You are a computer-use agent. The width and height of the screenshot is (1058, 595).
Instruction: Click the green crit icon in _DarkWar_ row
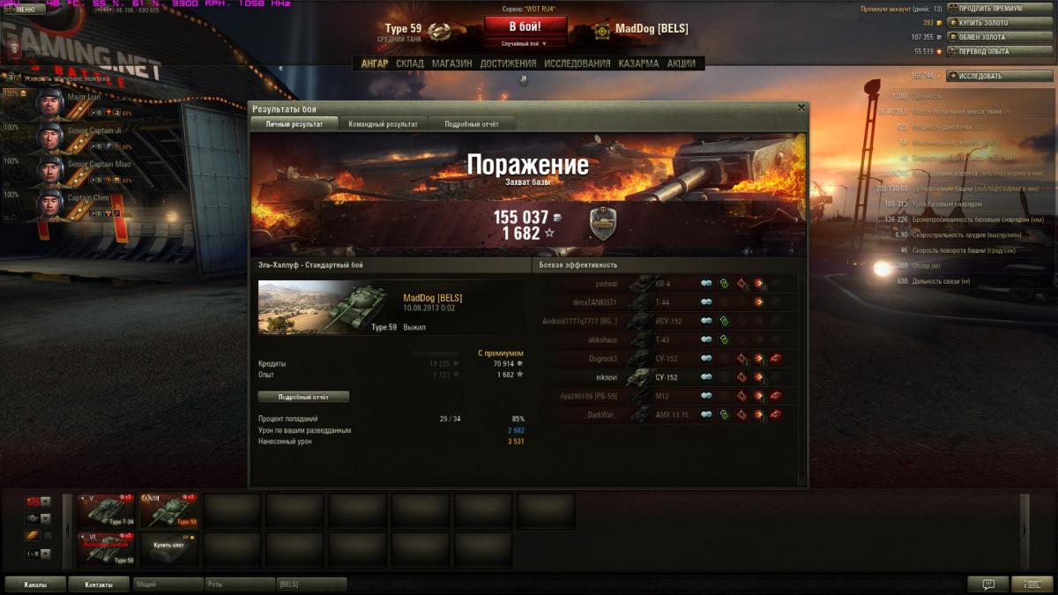724,414
